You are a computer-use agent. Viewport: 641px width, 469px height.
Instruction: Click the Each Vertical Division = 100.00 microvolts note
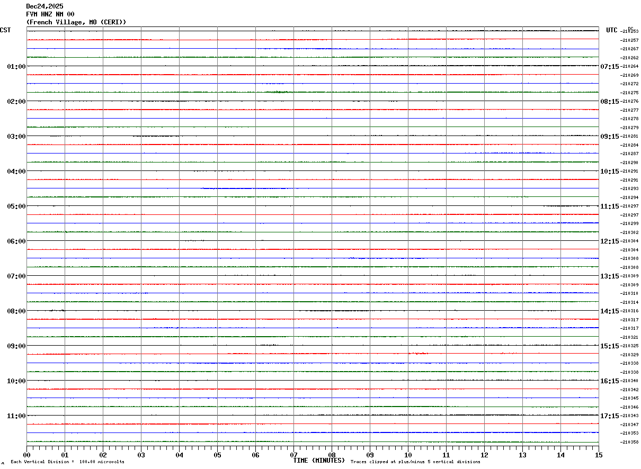coord(67,462)
